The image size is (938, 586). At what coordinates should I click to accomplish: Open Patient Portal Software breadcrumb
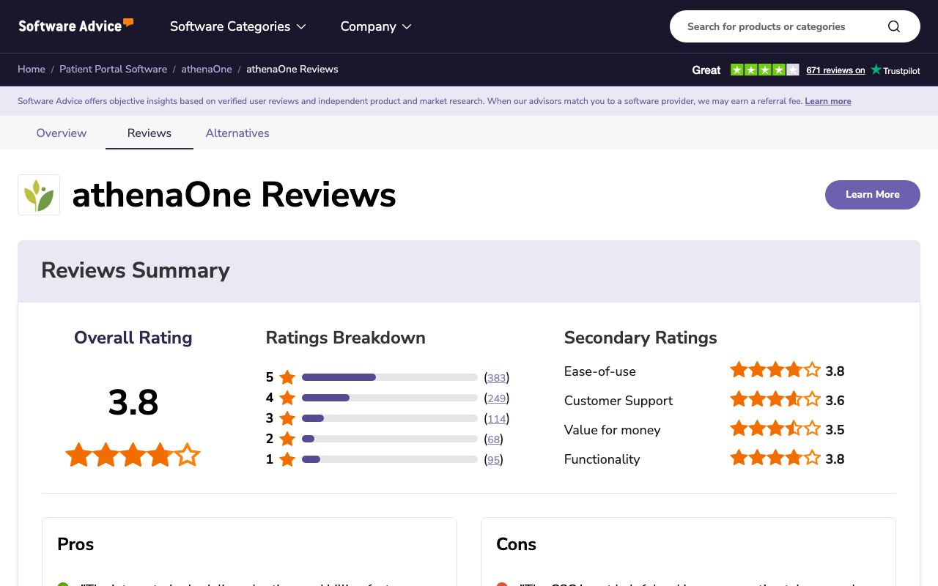click(x=114, y=69)
